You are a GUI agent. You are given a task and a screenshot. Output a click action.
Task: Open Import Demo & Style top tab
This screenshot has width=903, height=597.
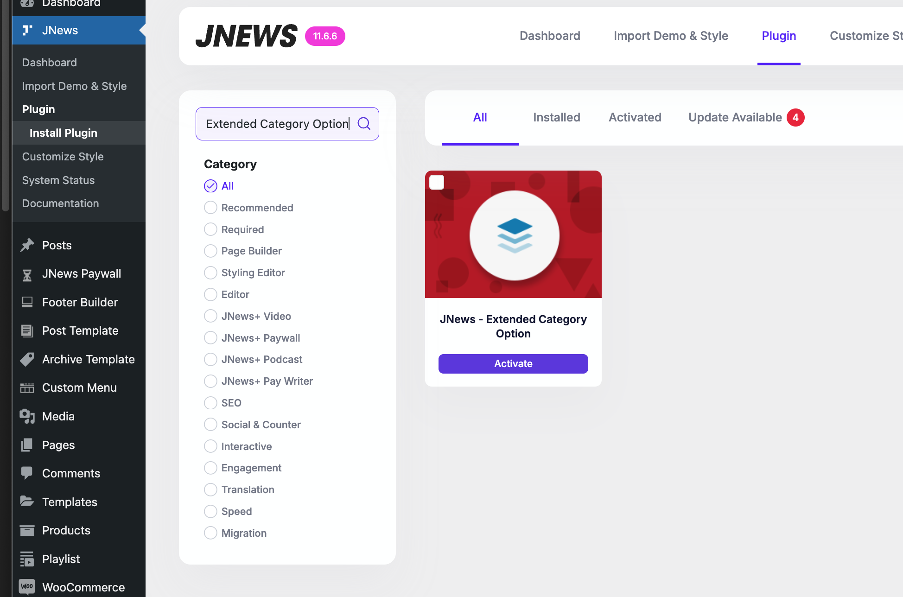click(x=671, y=36)
